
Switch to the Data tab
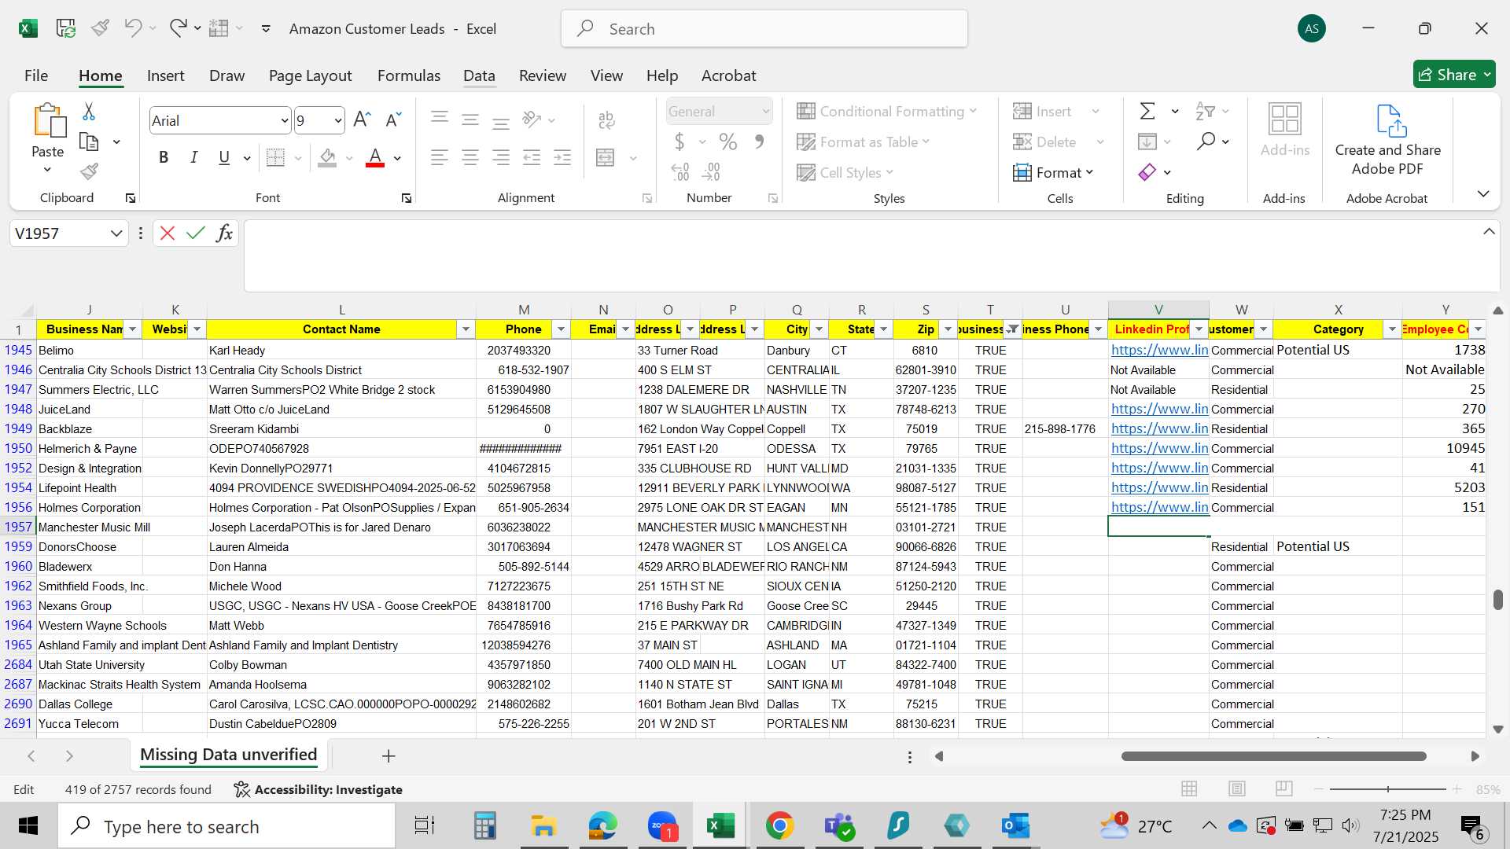(479, 75)
